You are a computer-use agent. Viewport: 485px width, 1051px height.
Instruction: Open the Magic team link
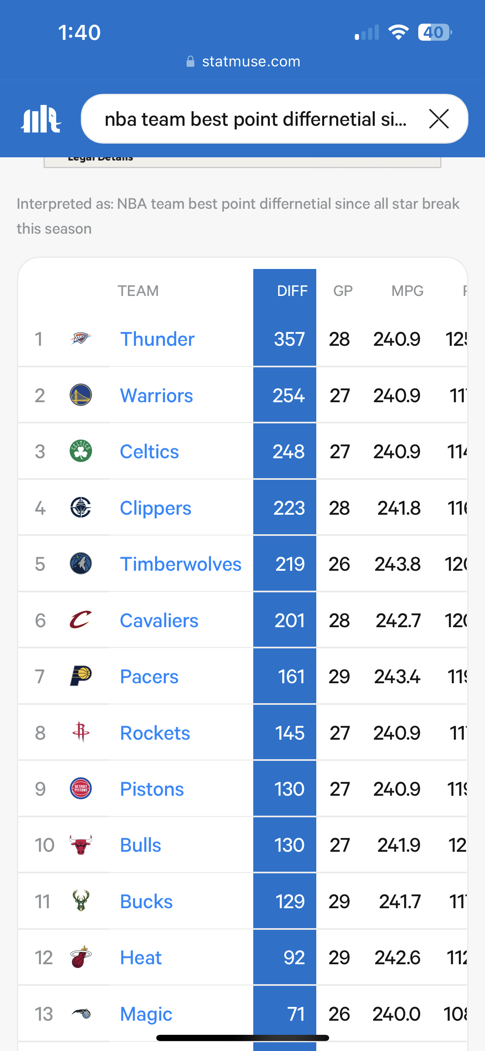(146, 1014)
